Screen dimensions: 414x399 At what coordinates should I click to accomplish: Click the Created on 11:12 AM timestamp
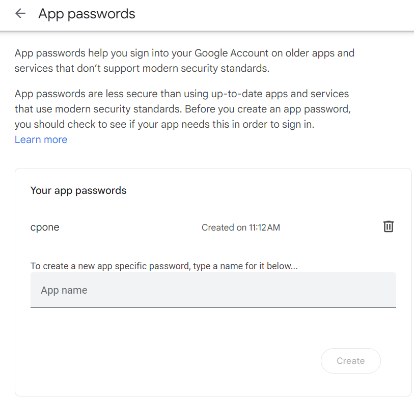[x=240, y=227]
